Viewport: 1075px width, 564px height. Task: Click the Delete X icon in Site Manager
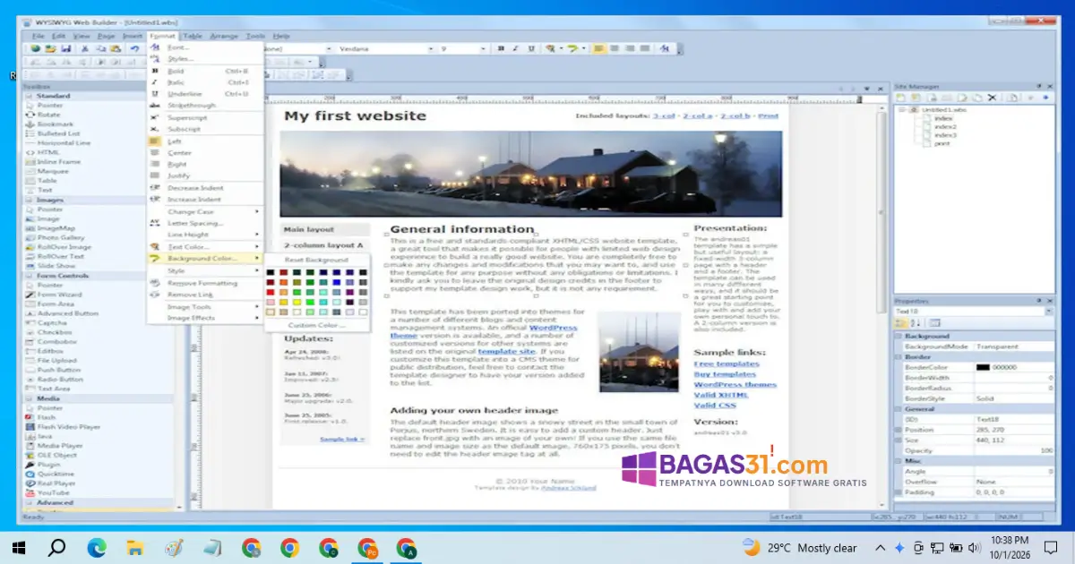[x=992, y=97]
